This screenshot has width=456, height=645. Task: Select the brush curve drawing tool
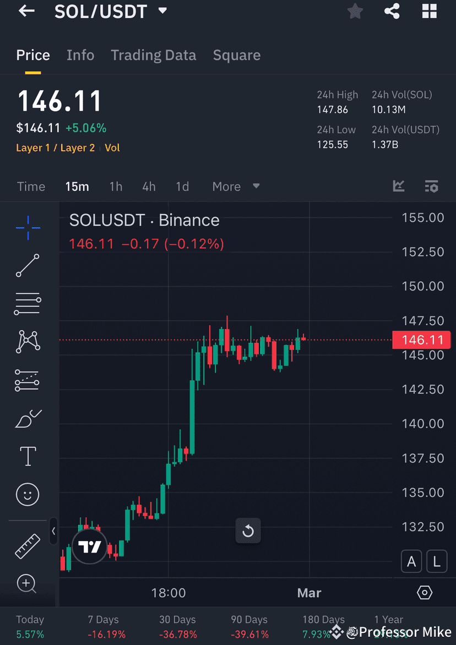coord(28,418)
